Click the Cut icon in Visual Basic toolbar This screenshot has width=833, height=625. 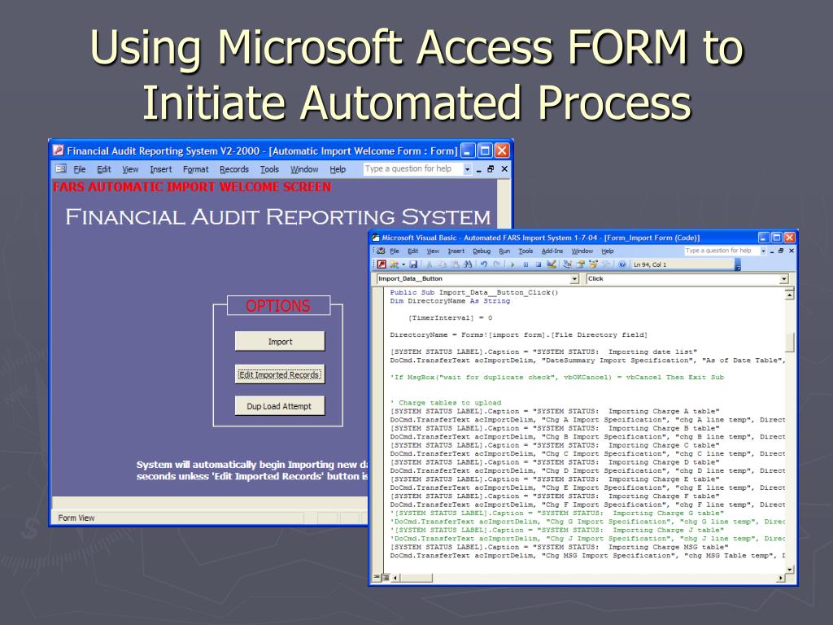point(430,264)
